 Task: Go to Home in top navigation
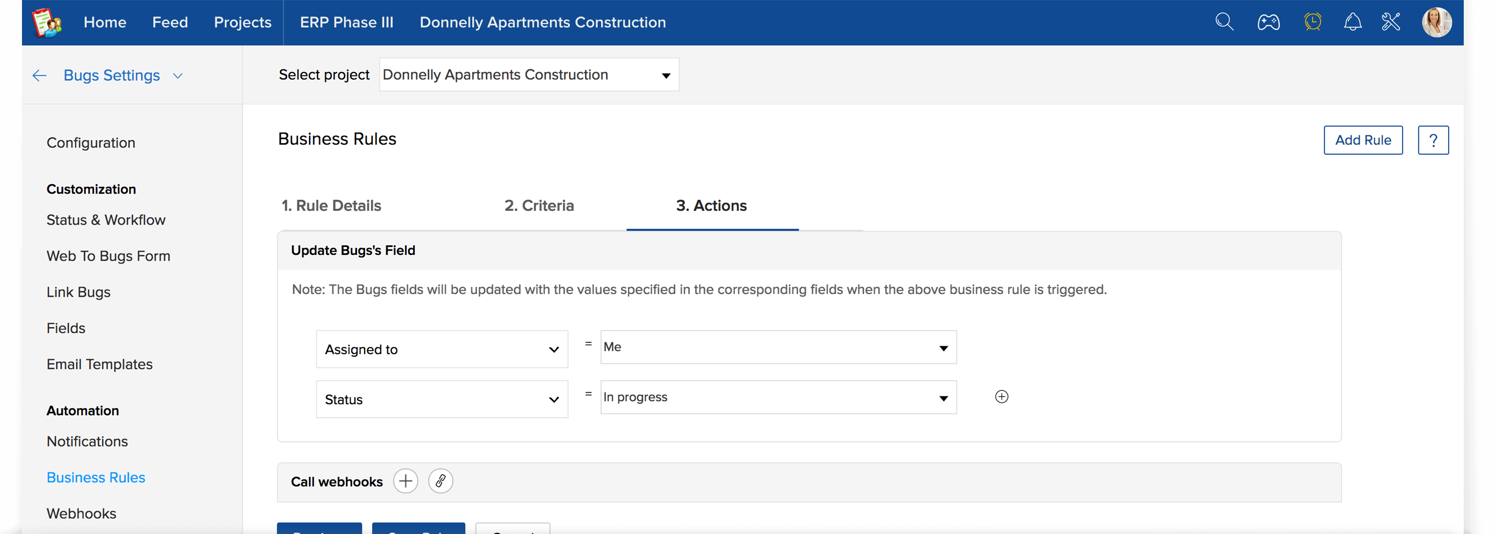(105, 22)
